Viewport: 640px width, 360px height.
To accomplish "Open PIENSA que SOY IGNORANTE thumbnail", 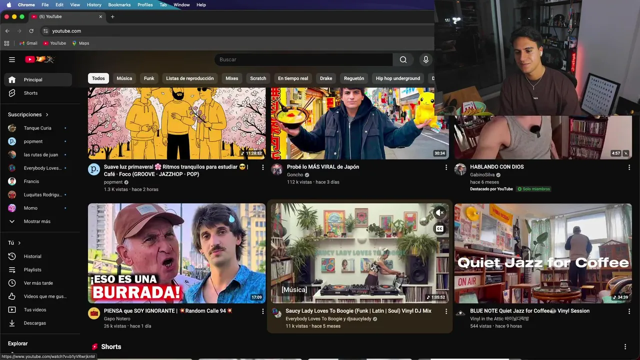I will (177, 253).
